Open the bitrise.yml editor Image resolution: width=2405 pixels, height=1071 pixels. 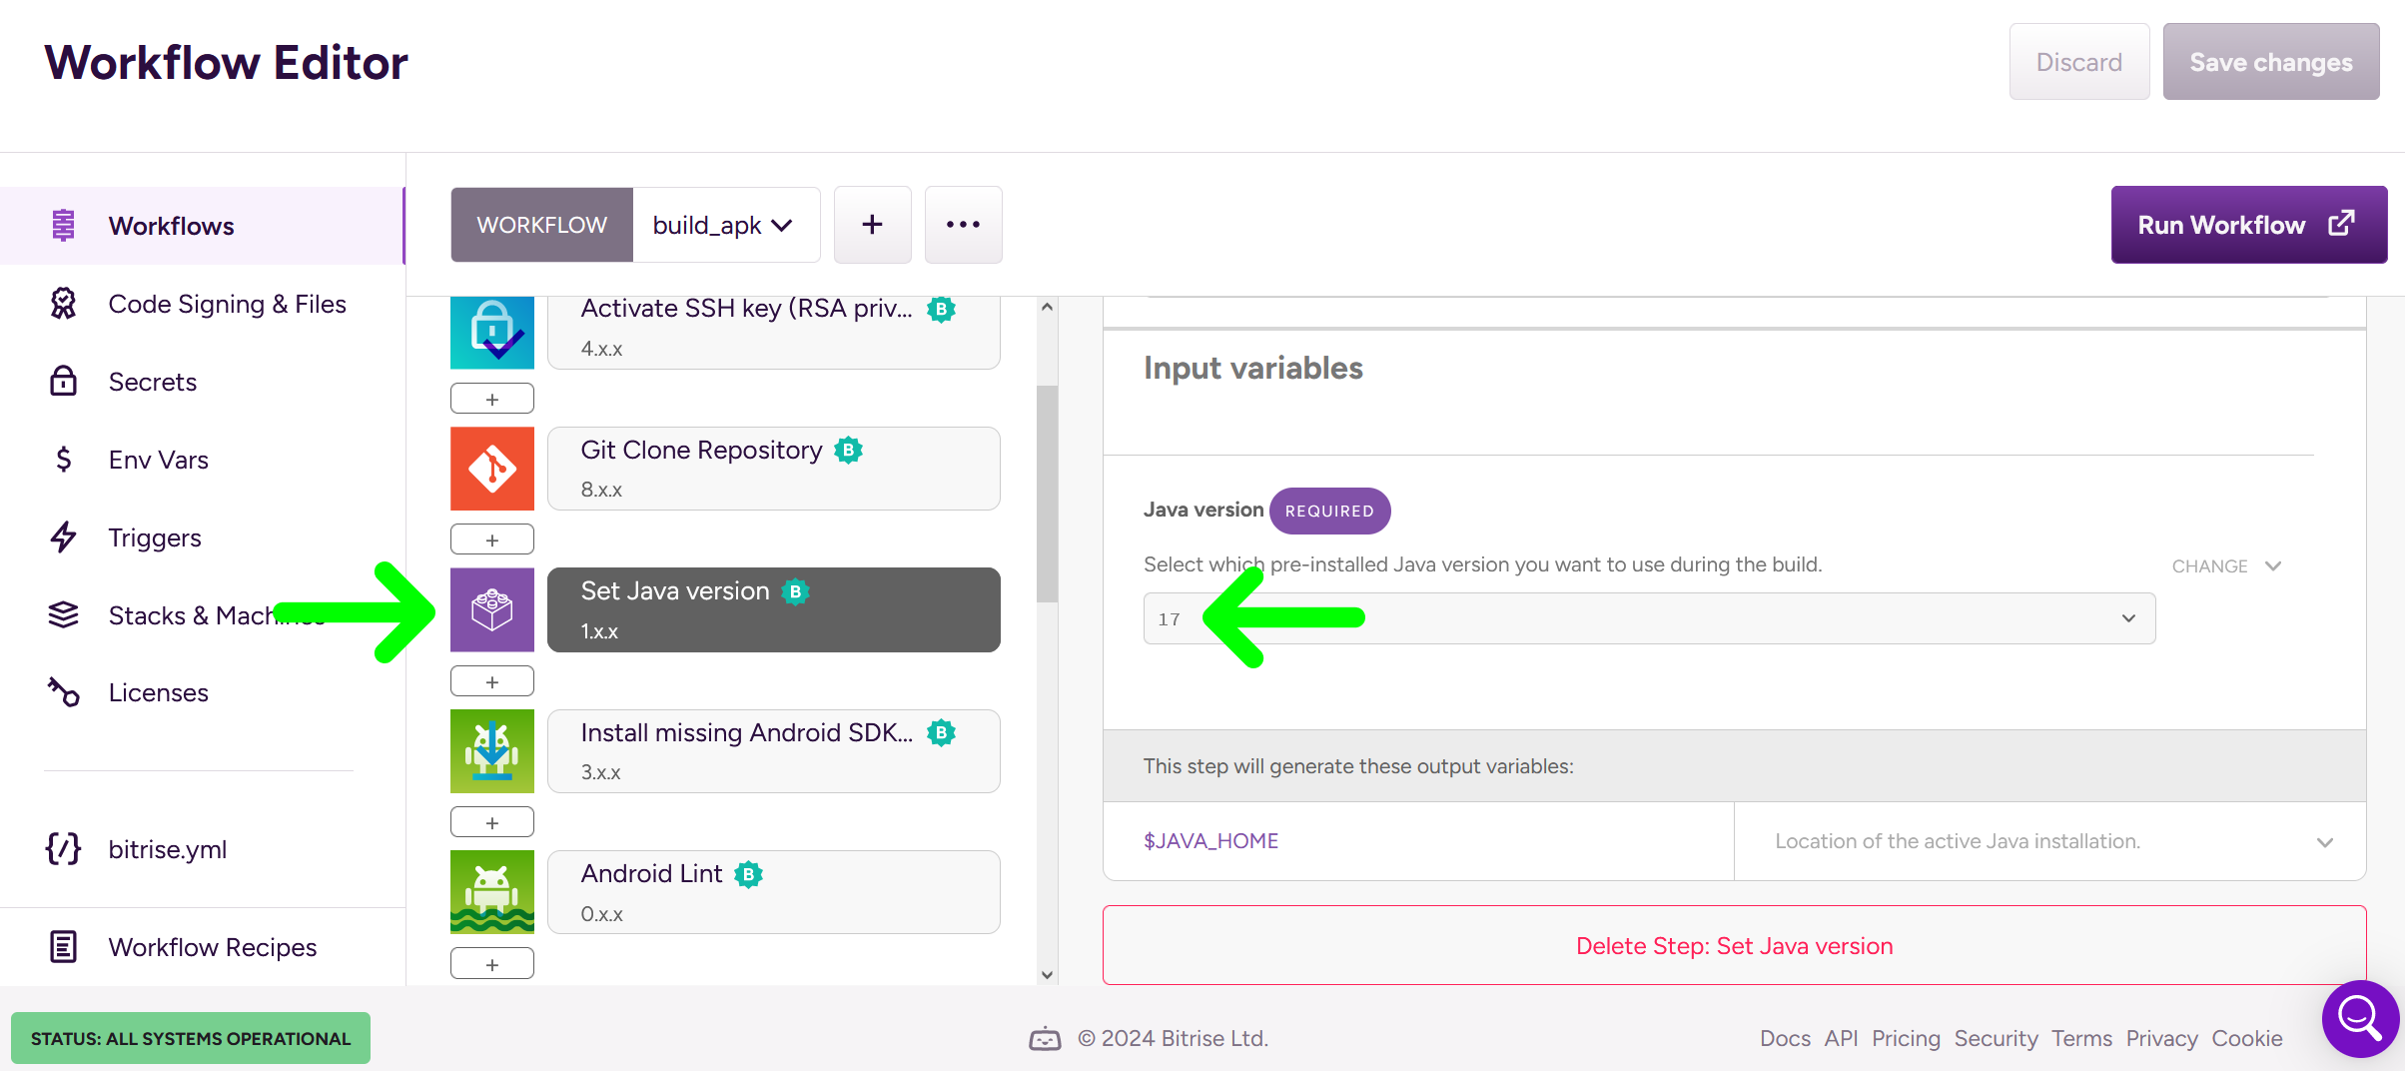pos(167,849)
